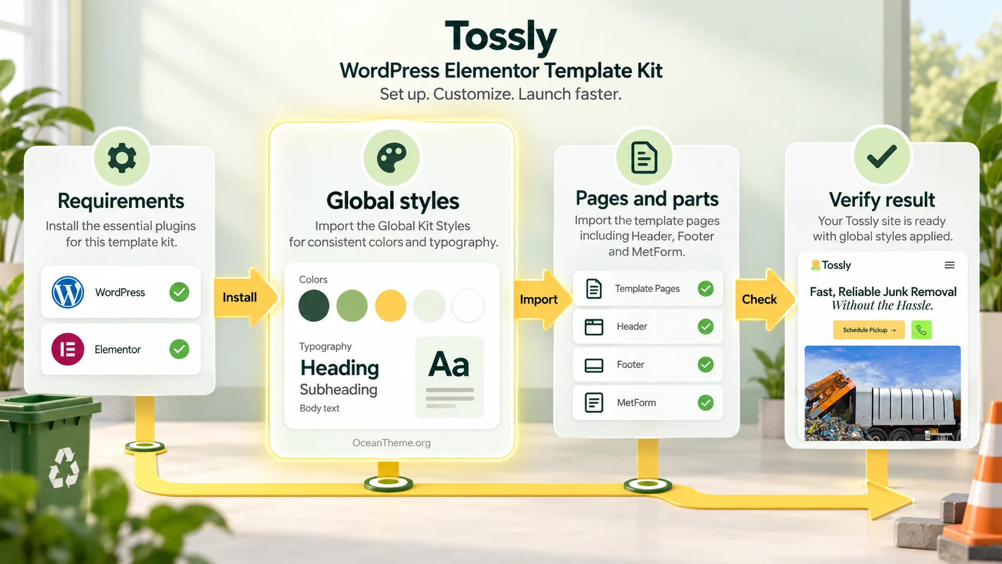Click the Tossly main title
Viewport: 1002px width, 564px height.
pyautogui.click(x=501, y=37)
